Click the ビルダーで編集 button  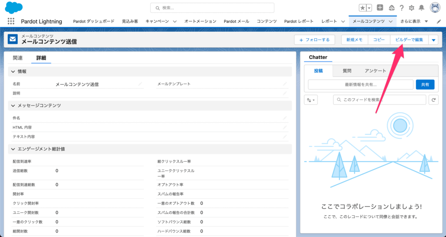tap(409, 40)
